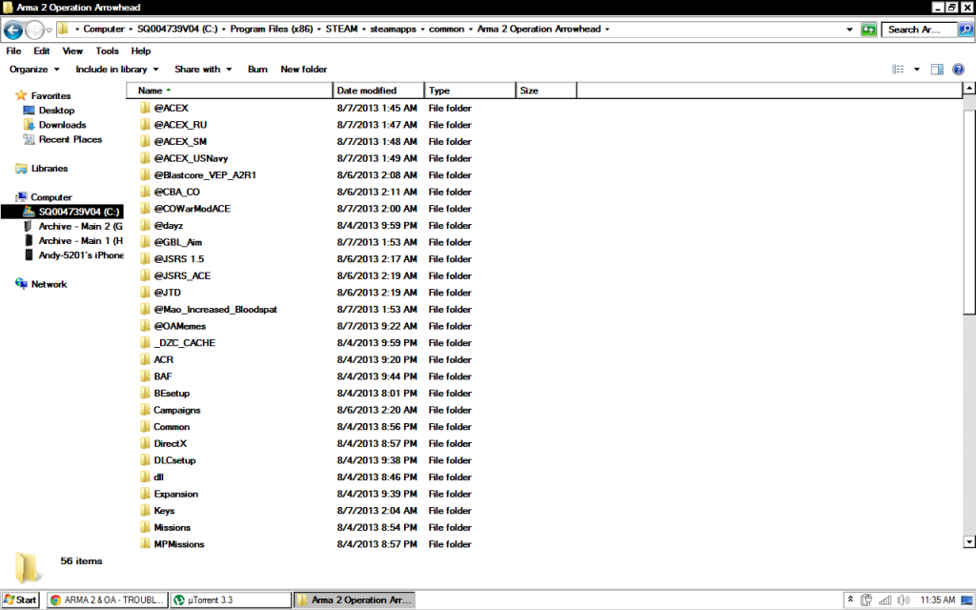The width and height of the screenshot is (976, 610).
Task: Click the back navigation arrow
Action: click(13, 30)
